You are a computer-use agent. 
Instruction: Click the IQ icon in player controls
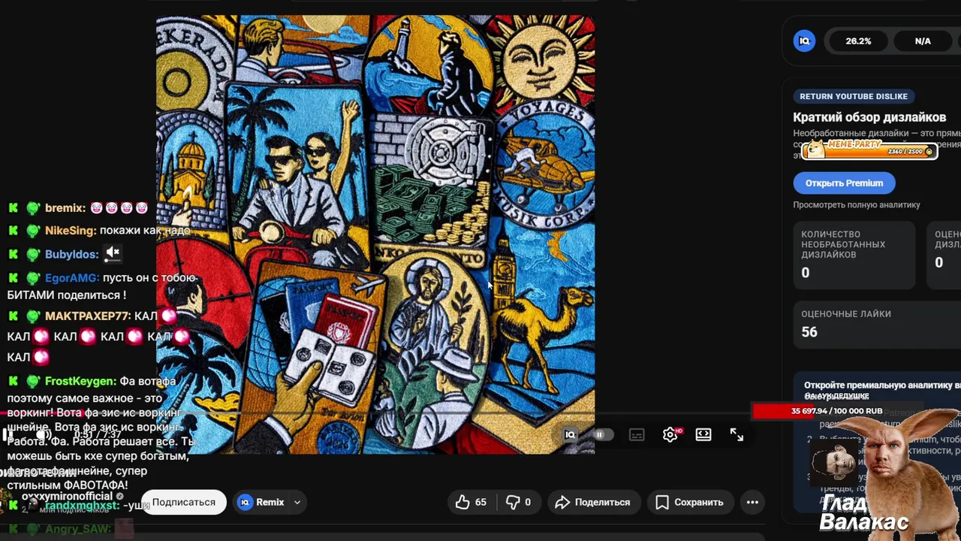(x=570, y=434)
